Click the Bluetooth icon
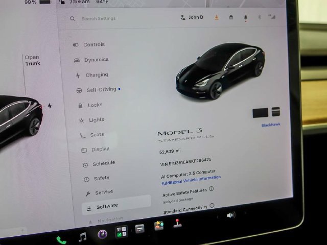The width and height of the screenshot is (327, 245). [x=260, y=17]
